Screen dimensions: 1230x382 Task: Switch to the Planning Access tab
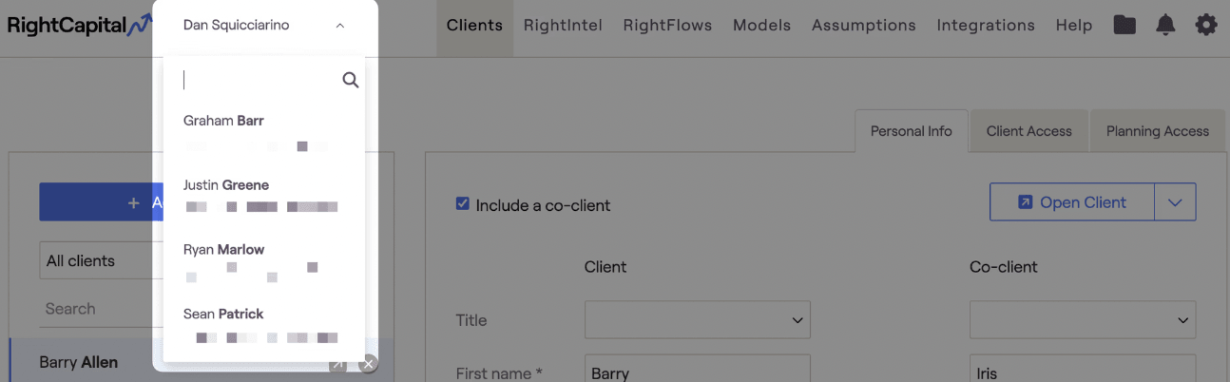pos(1158,131)
